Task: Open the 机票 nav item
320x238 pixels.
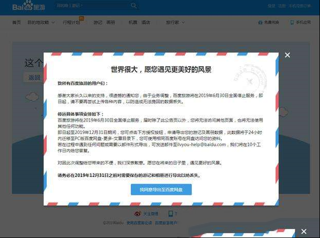Action: coord(133,22)
